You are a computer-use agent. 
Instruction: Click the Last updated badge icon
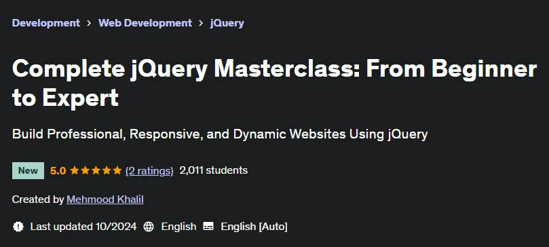tap(18, 227)
